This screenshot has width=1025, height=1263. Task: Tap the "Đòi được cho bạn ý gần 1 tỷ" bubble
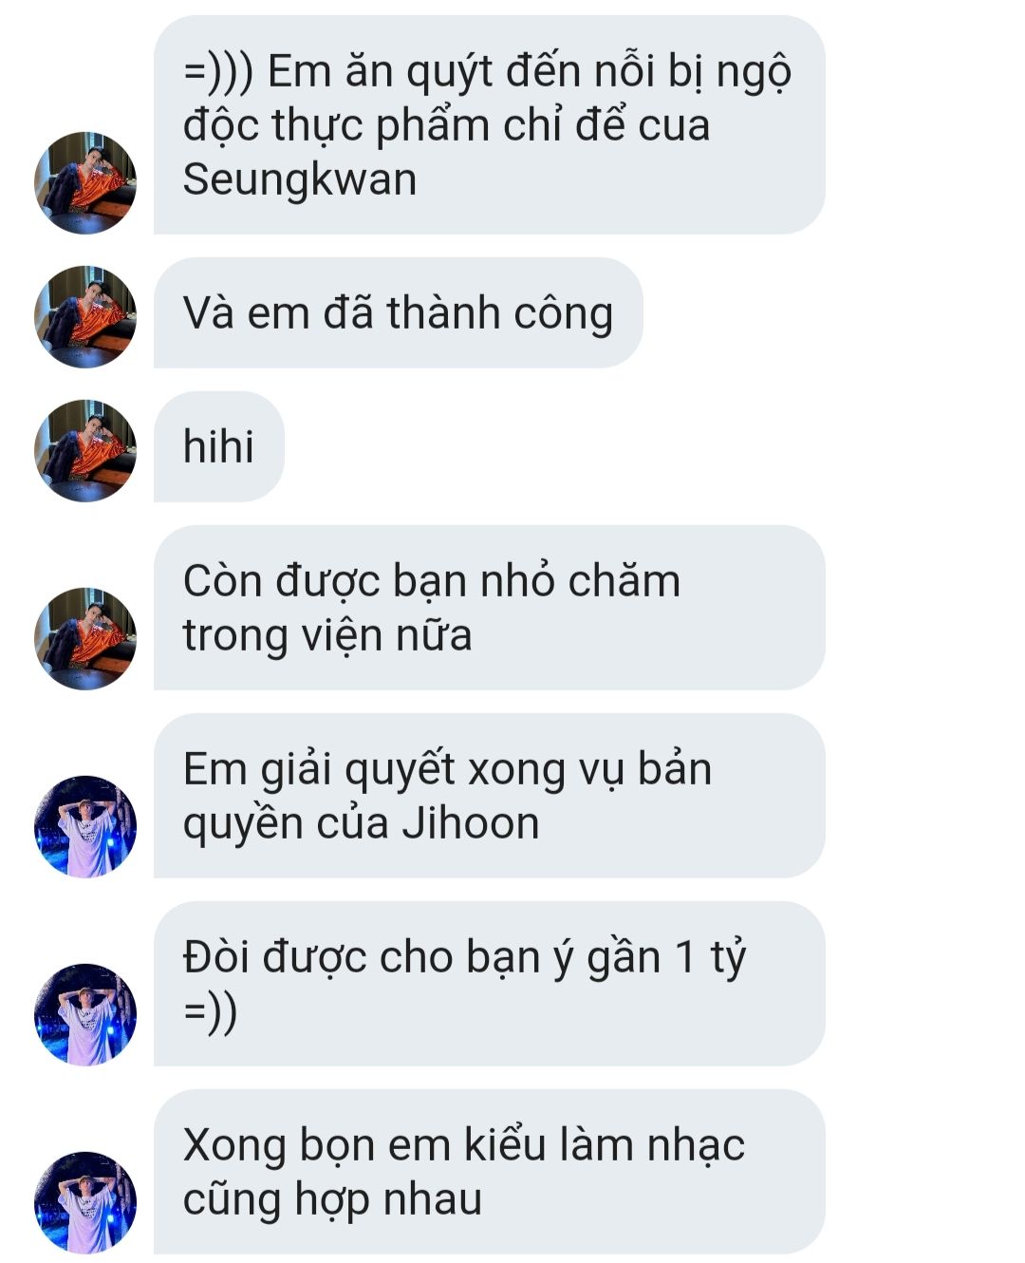click(490, 984)
